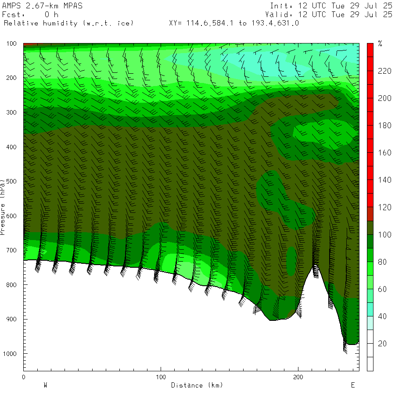Click the 300 hPa pressure axis label

click(11, 112)
